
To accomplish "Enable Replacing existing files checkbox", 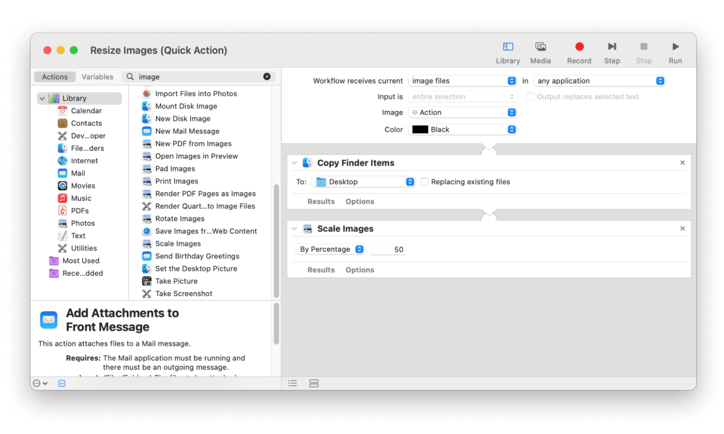I will coord(425,182).
